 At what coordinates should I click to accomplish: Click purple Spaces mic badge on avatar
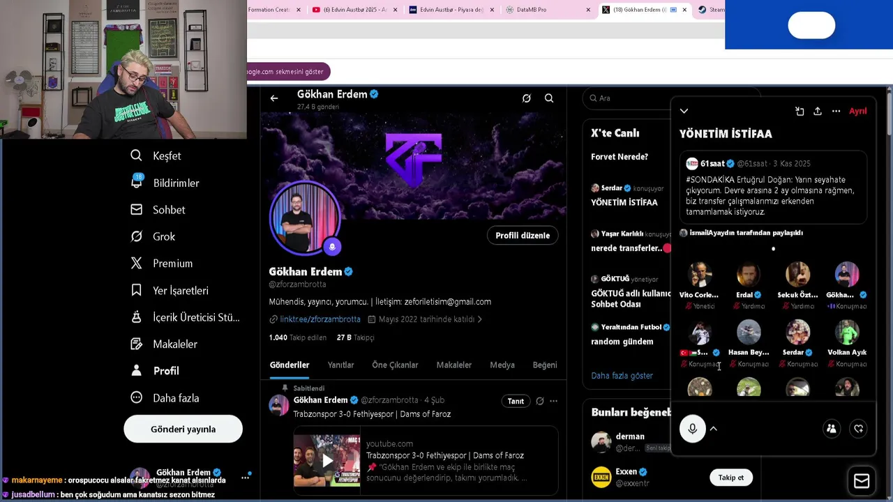tap(332, 246)
